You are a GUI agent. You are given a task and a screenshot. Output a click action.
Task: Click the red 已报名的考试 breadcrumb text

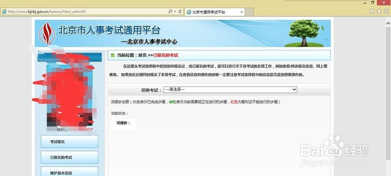click(x=165, y=55)
